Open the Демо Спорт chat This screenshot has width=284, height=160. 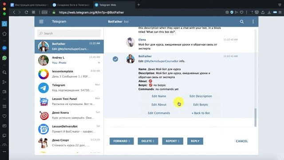(x=69, y=143)
